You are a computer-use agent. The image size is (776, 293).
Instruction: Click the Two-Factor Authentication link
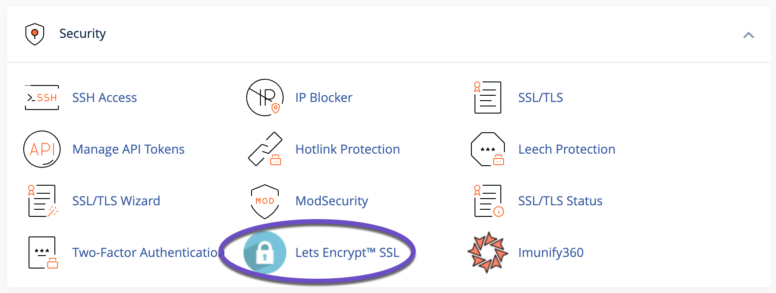click(x=147, y=252)
